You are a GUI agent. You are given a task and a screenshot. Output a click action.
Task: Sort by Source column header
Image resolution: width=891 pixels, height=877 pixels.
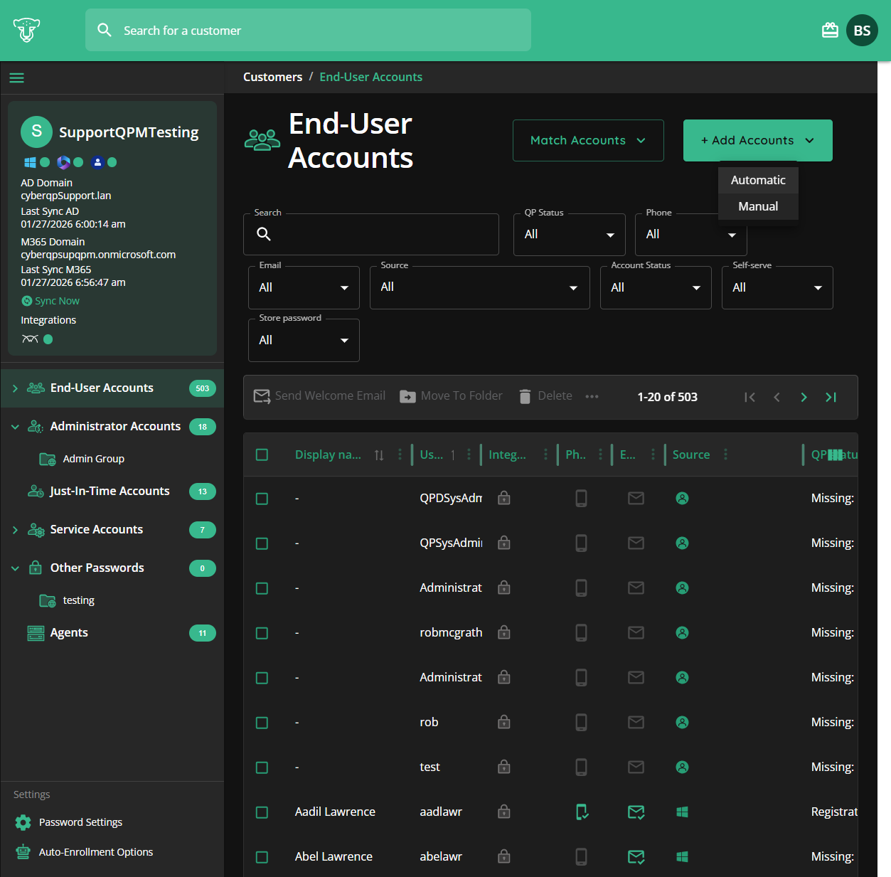(x=691, y=455)
